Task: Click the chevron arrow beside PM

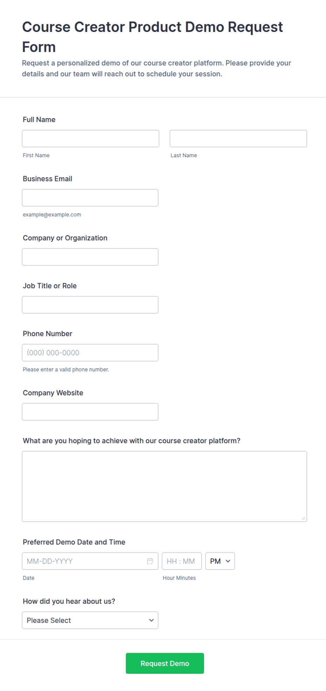Action: (228, 561)
